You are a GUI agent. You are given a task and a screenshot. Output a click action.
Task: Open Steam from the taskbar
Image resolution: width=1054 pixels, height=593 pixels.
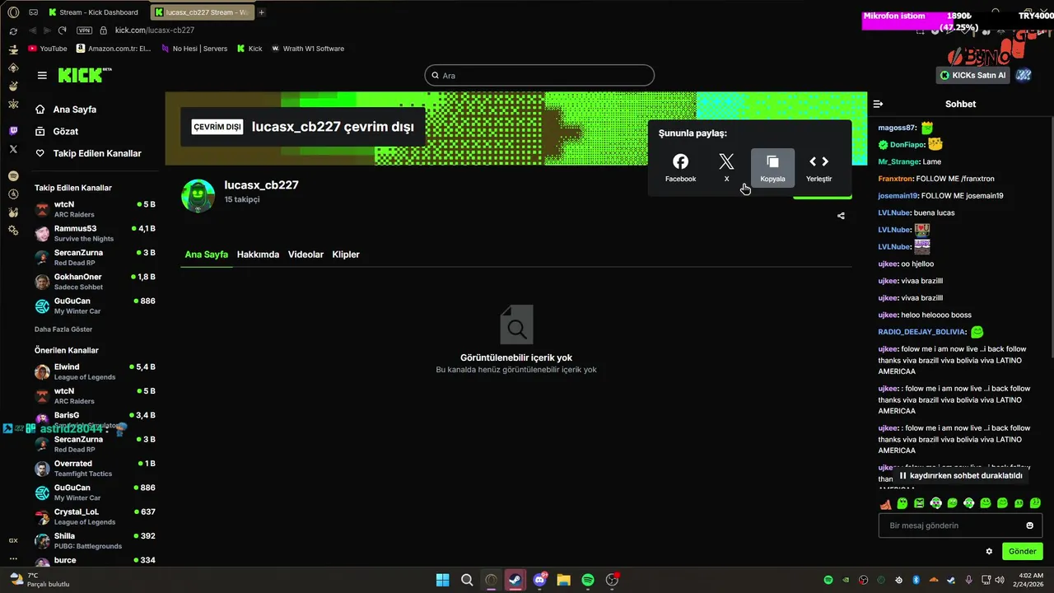515,580
